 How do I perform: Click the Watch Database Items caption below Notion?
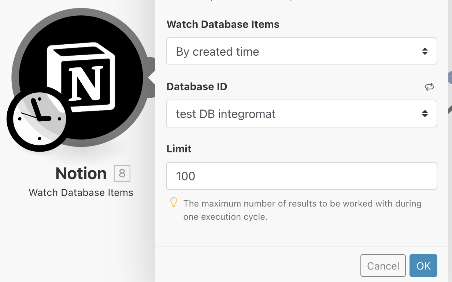[x=81, y=193]
